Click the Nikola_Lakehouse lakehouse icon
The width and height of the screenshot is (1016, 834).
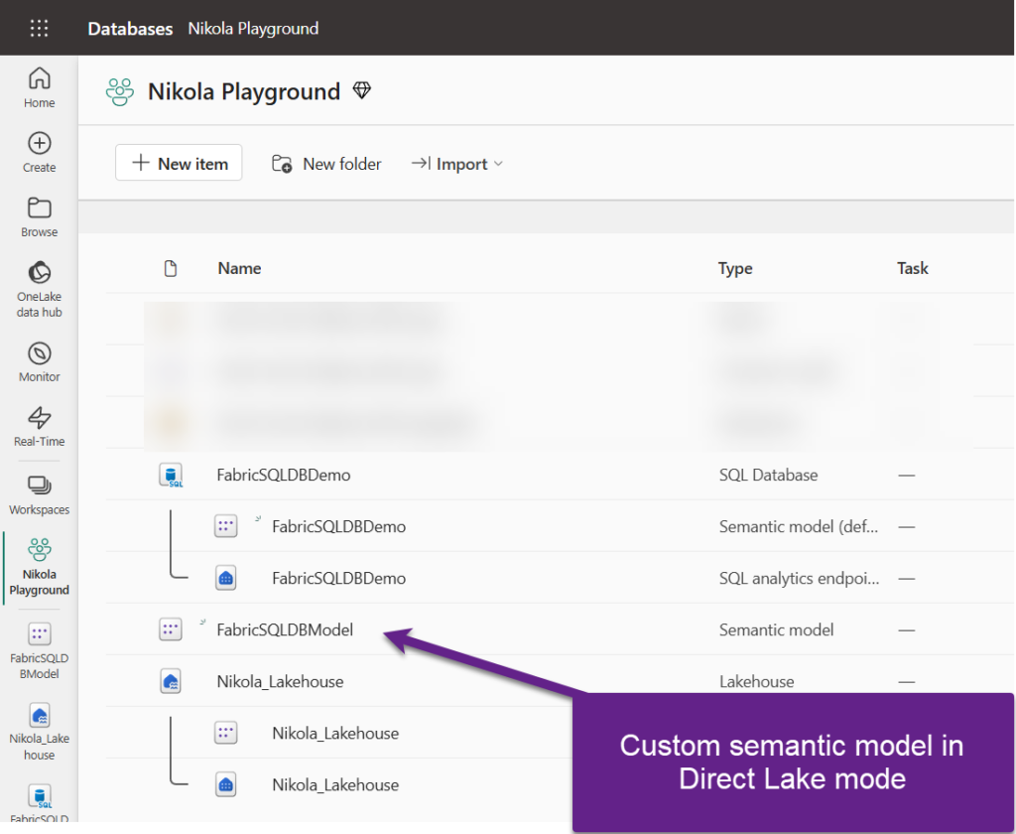click(171, 681)
